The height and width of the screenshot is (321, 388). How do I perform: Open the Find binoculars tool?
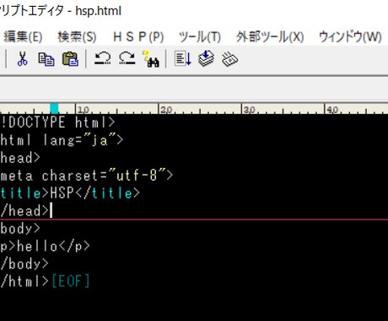coord(151,59)
